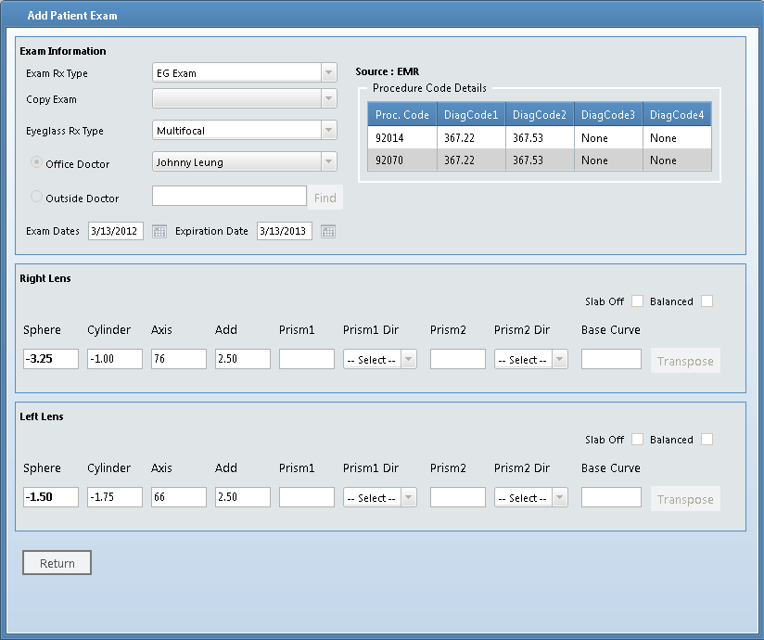The width and height of the screenshot is (764, 640).
Task: Check Balanced for Right Lens
Action: pyautogui.click(x=707, y=301)
